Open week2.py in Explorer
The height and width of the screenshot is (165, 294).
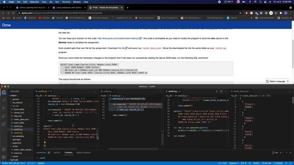(18, 126)
